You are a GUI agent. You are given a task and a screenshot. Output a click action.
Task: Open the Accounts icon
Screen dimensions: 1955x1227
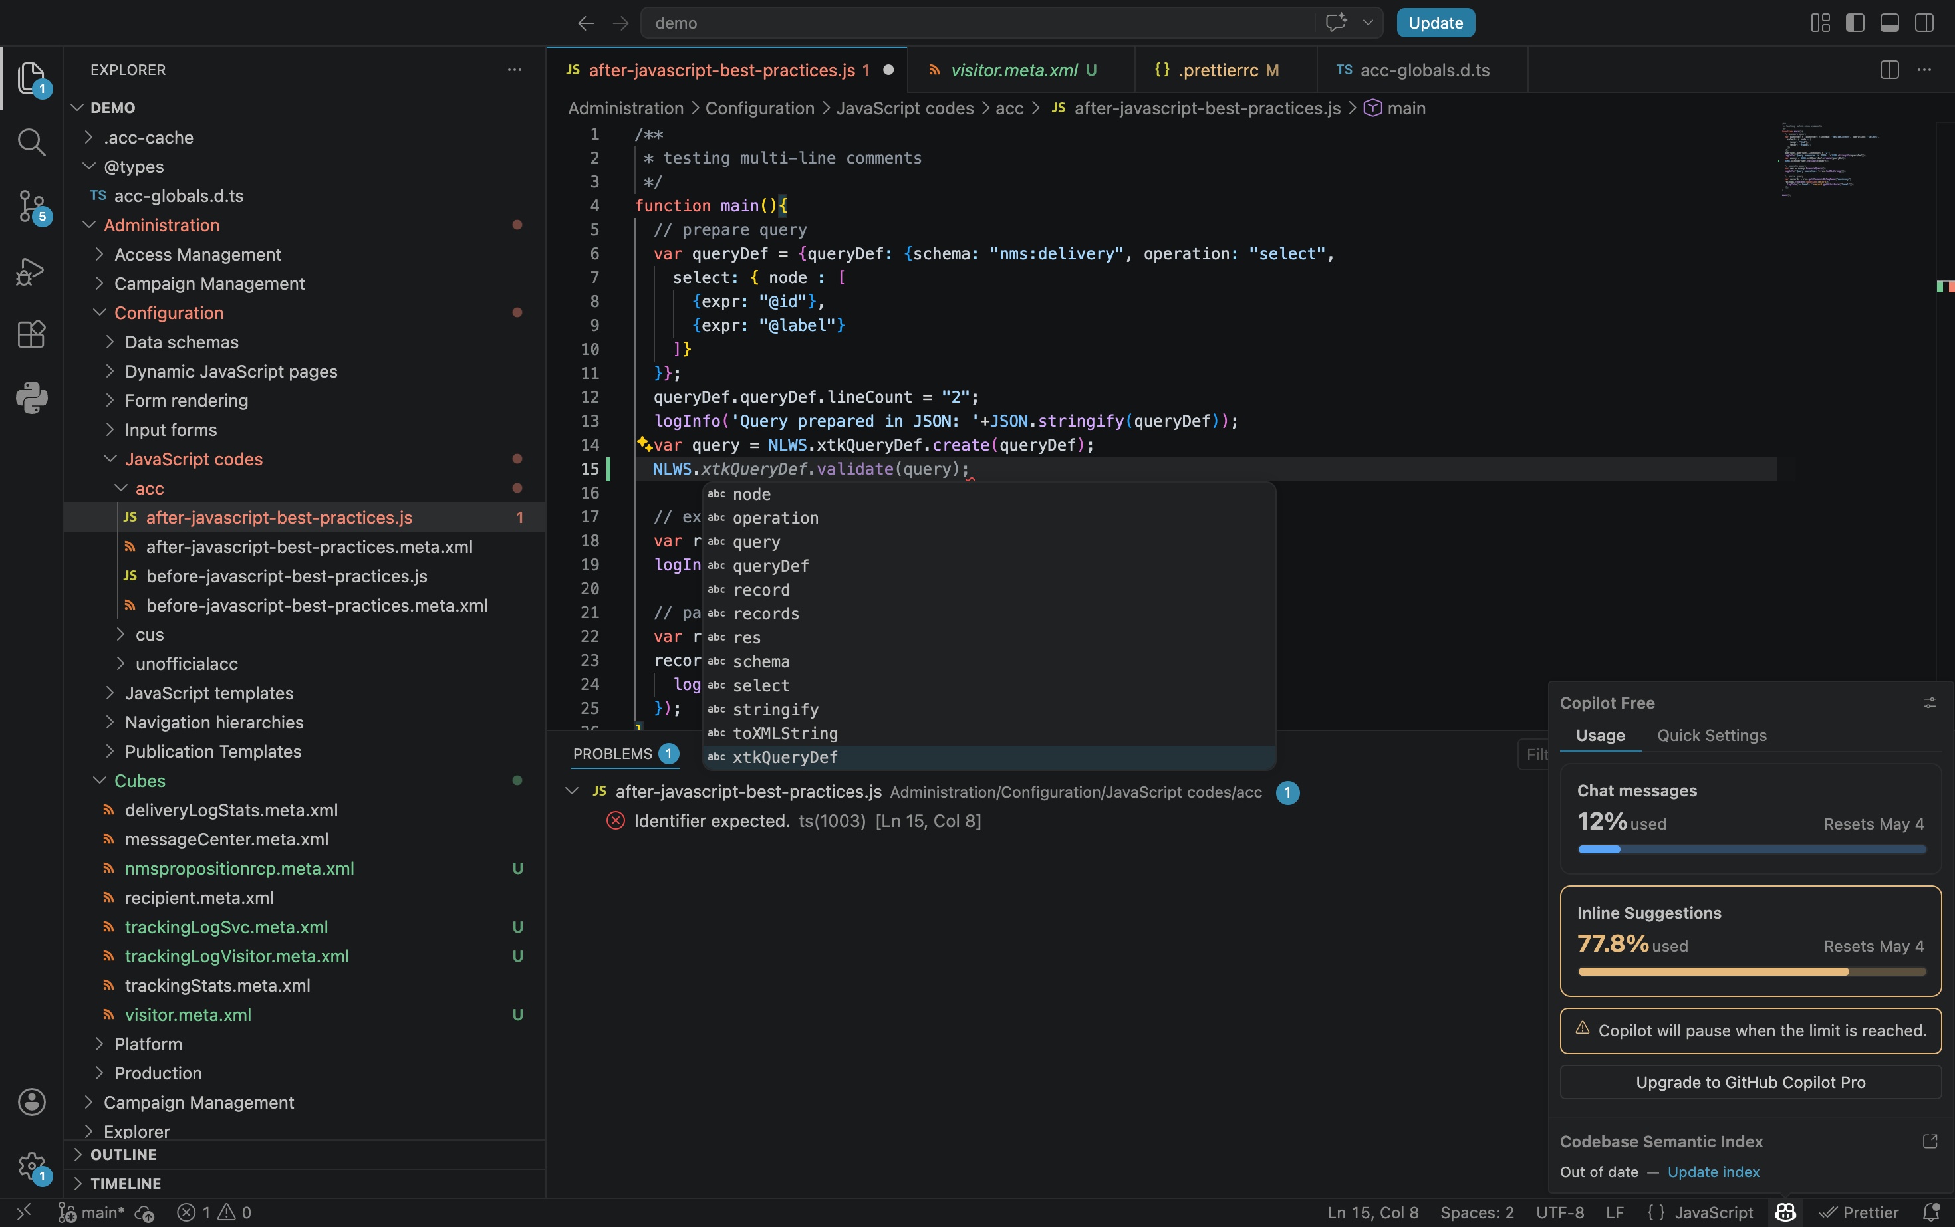pos(31,1102)
